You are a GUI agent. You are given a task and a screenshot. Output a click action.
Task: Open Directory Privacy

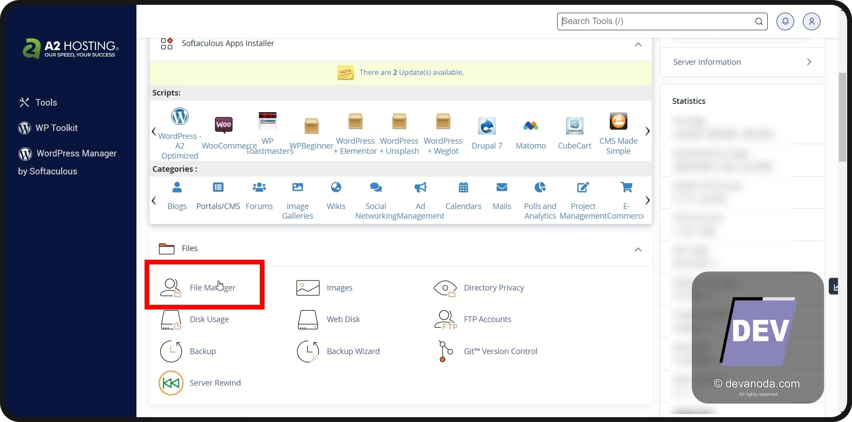click(479, 287)
